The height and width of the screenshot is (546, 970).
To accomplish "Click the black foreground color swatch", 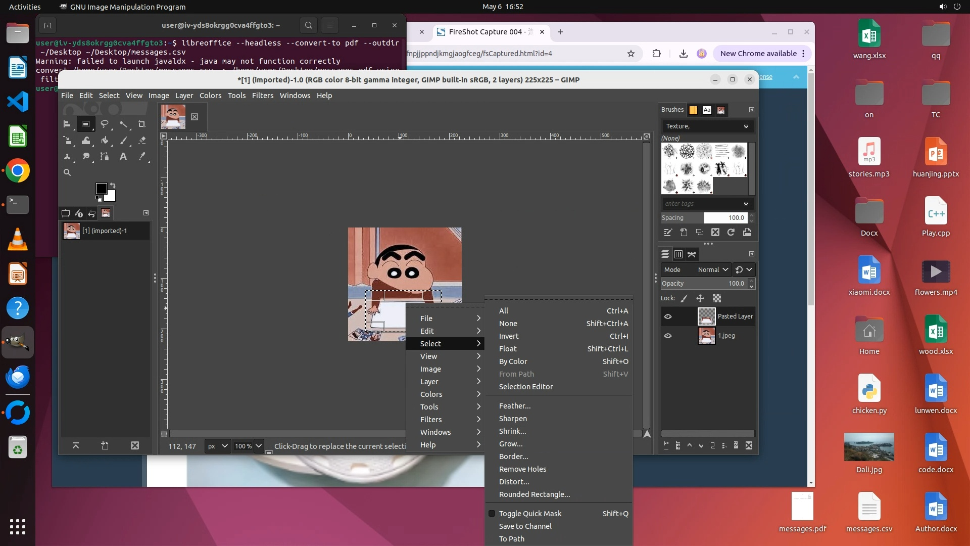I will [x=101, y=189].
